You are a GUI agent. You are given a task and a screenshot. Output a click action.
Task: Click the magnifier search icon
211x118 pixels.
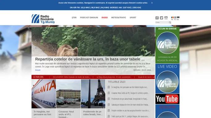pyautogui.click(x=170, y=22)
